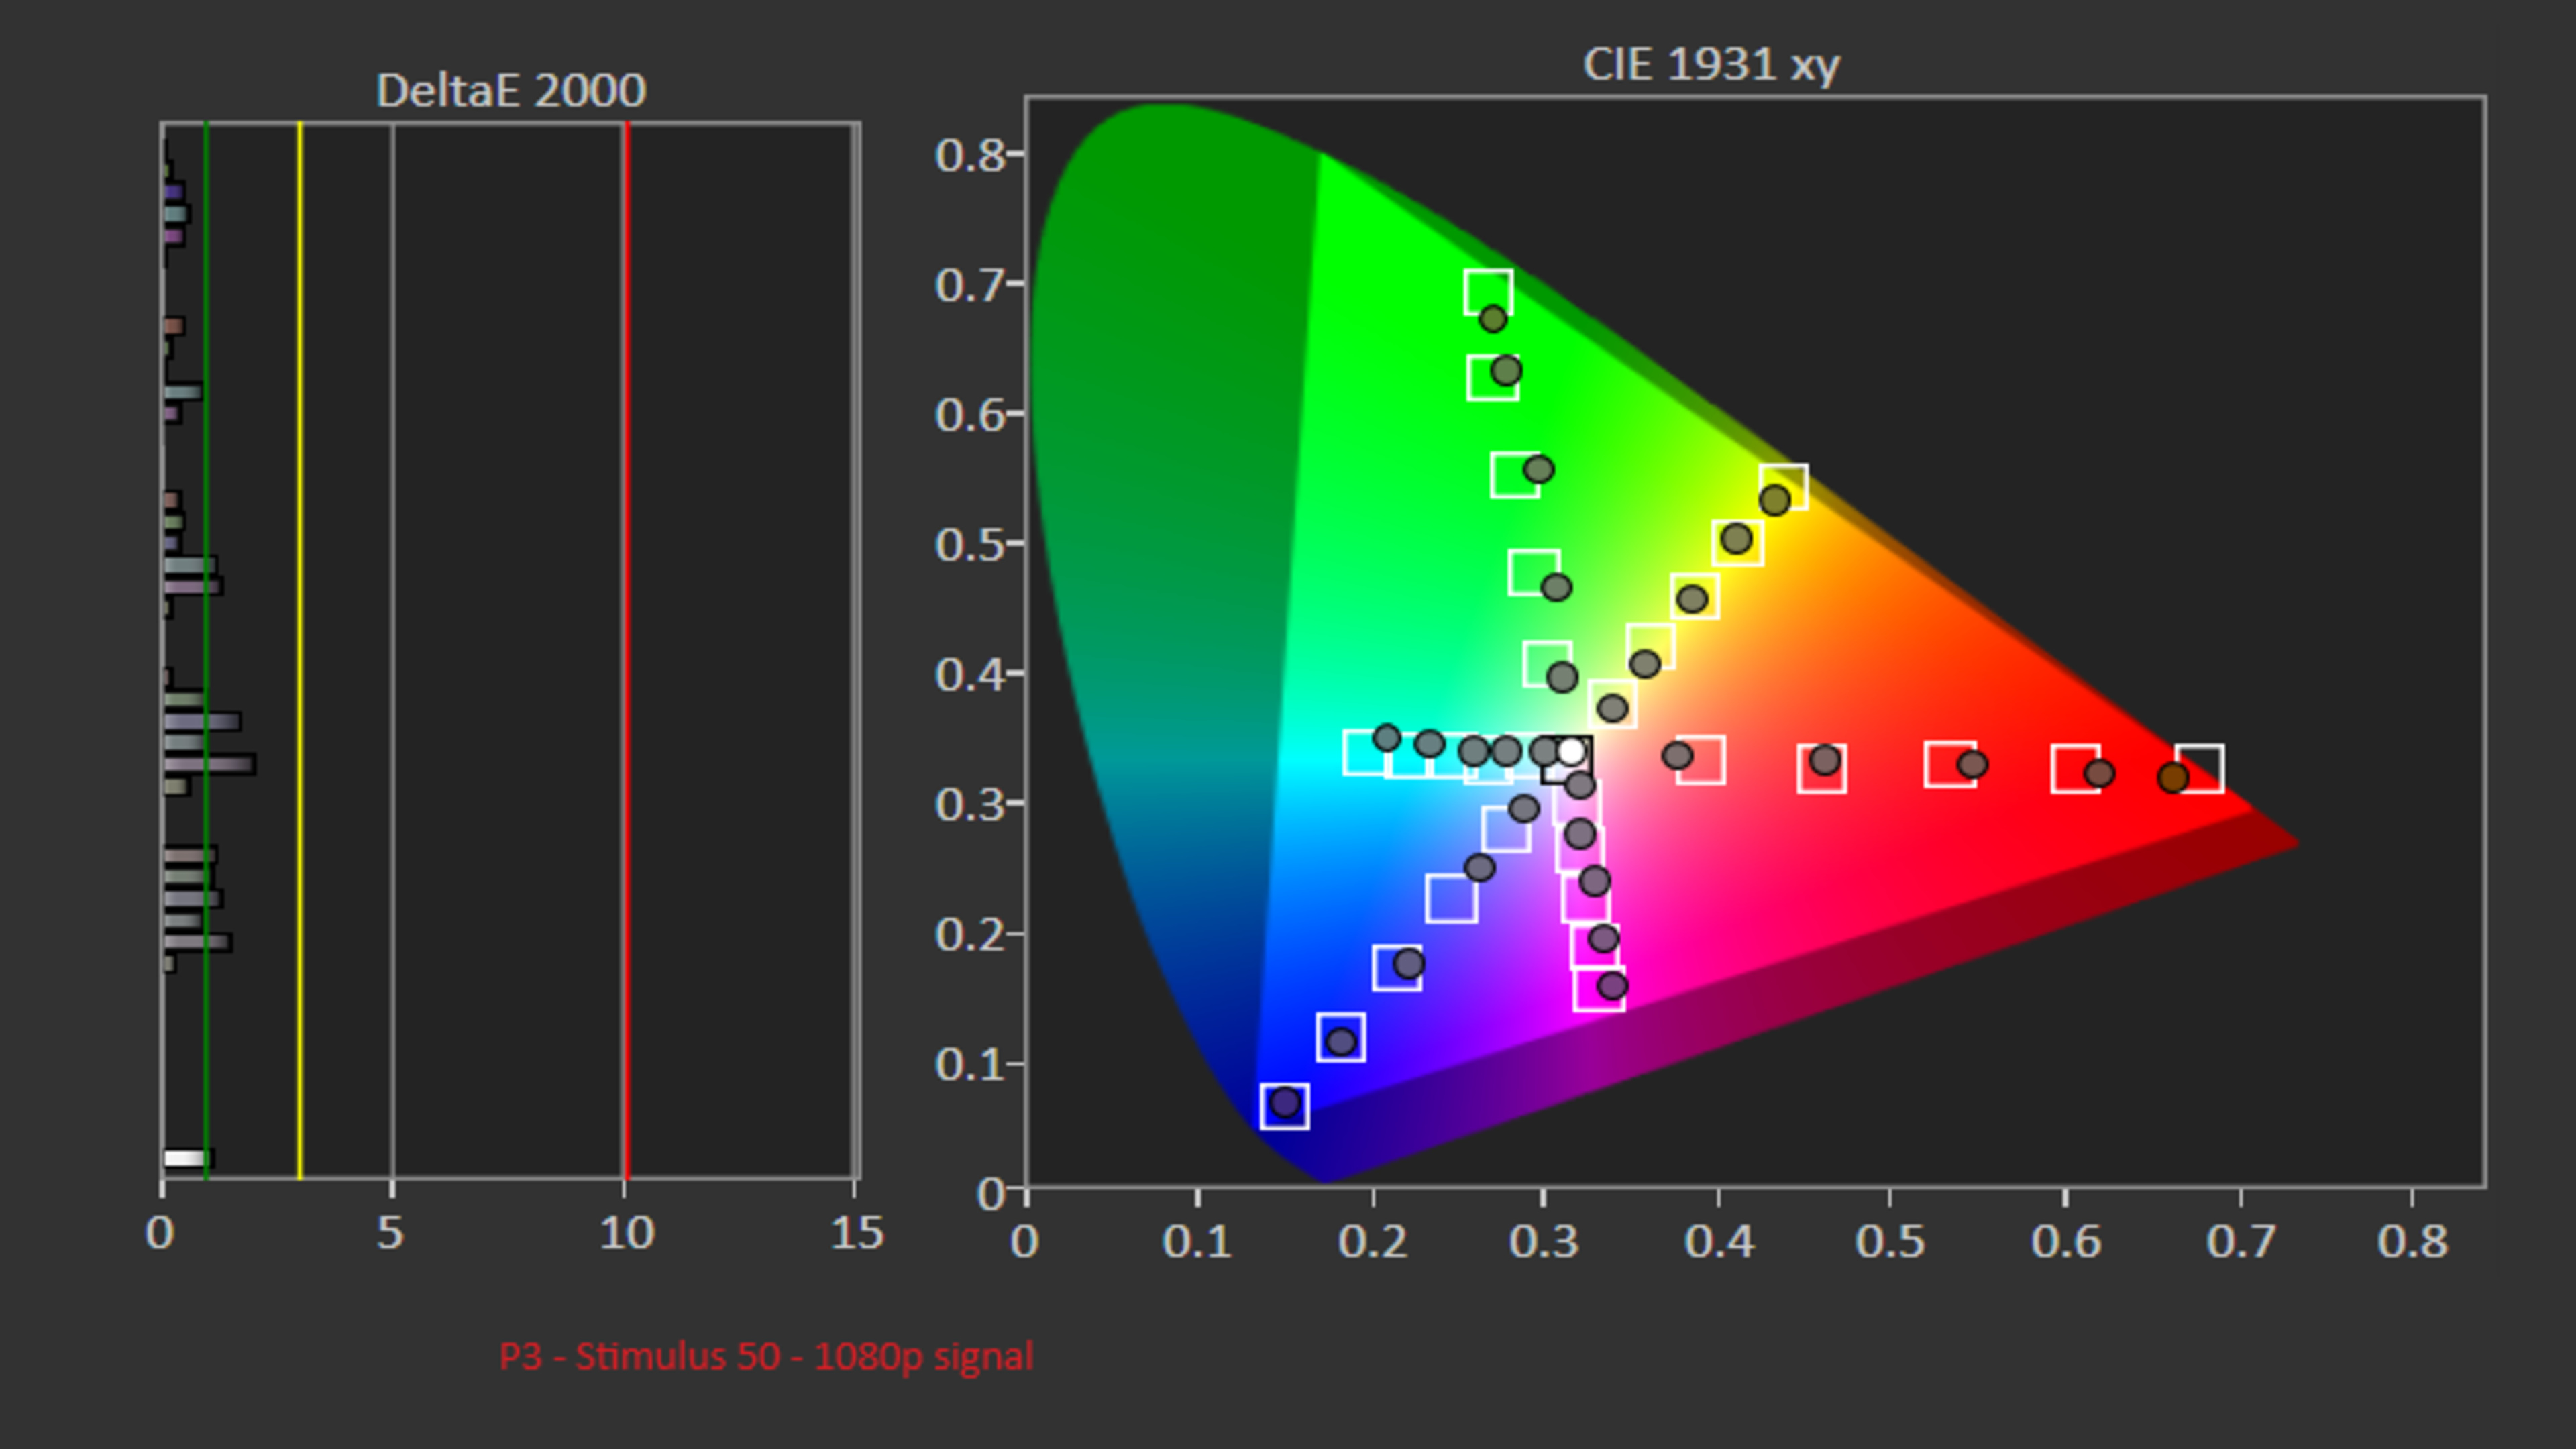Screen dimensions: 2576x1449
Task: Click the rightmost measured red circle on CIE diagram
Action: point(2173,777)
